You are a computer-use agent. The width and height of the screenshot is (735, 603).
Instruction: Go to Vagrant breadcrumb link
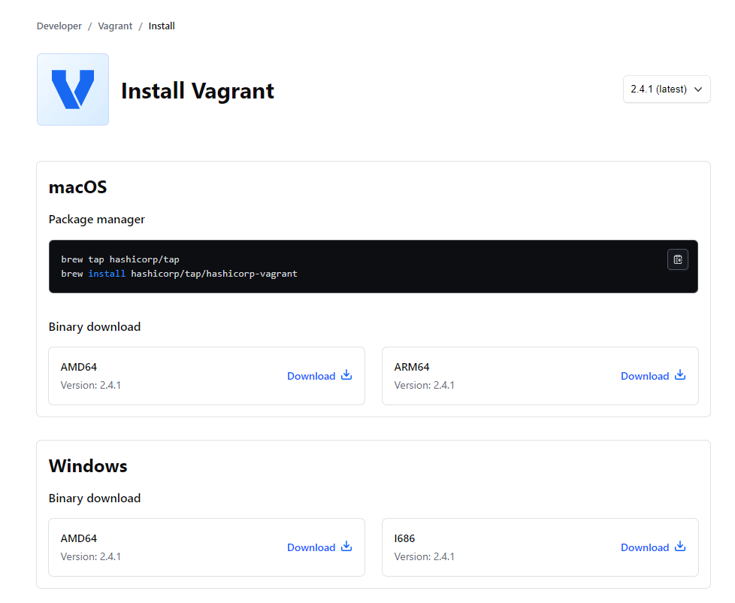point(115,26)
